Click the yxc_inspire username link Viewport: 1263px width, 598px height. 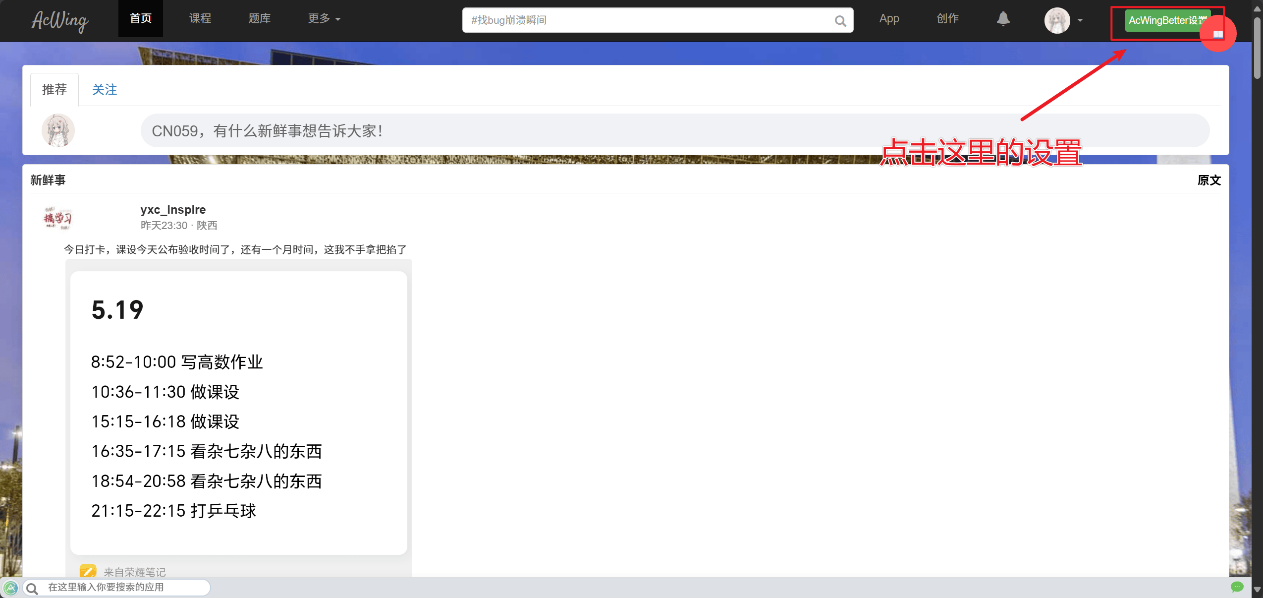[x=173, y=210]
